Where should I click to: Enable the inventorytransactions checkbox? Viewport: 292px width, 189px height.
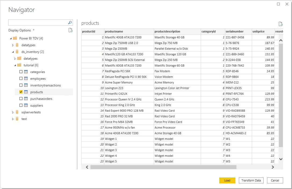coord(20,85)
